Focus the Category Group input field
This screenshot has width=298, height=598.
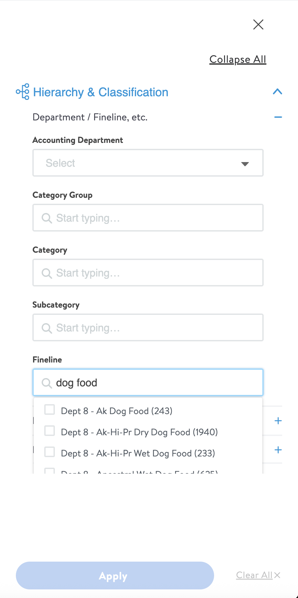pos(148,218)
